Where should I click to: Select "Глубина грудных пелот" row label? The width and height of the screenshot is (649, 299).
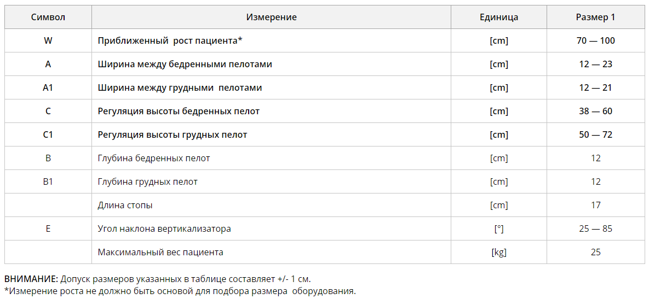point(147,181)
